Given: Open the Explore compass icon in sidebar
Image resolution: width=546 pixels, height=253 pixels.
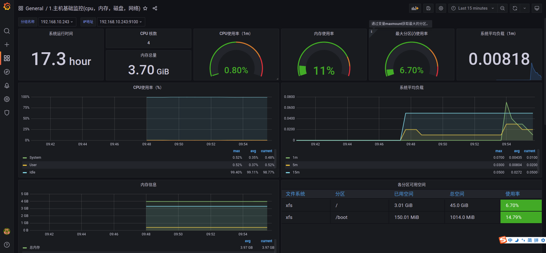Looking at the screenshot, I should [x=7, y=72].
